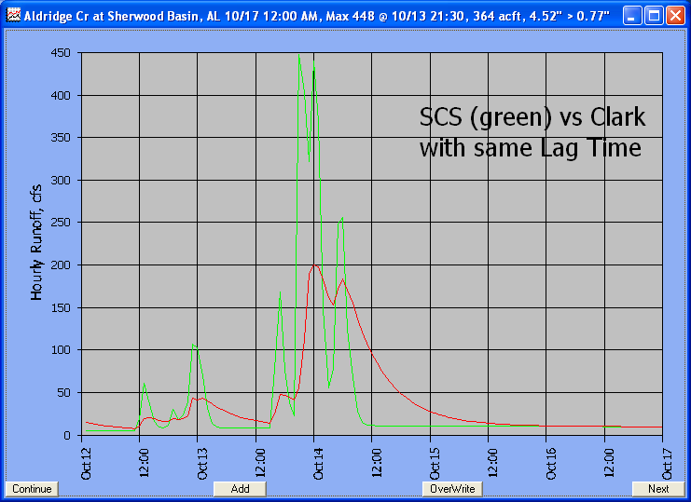Minimize the hydrograph window
Image resolution: width=691 pixels, height=502 pixels.
coord(633,16)
